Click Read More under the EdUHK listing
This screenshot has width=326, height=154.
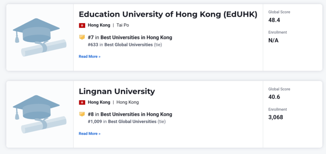(90, 56)
